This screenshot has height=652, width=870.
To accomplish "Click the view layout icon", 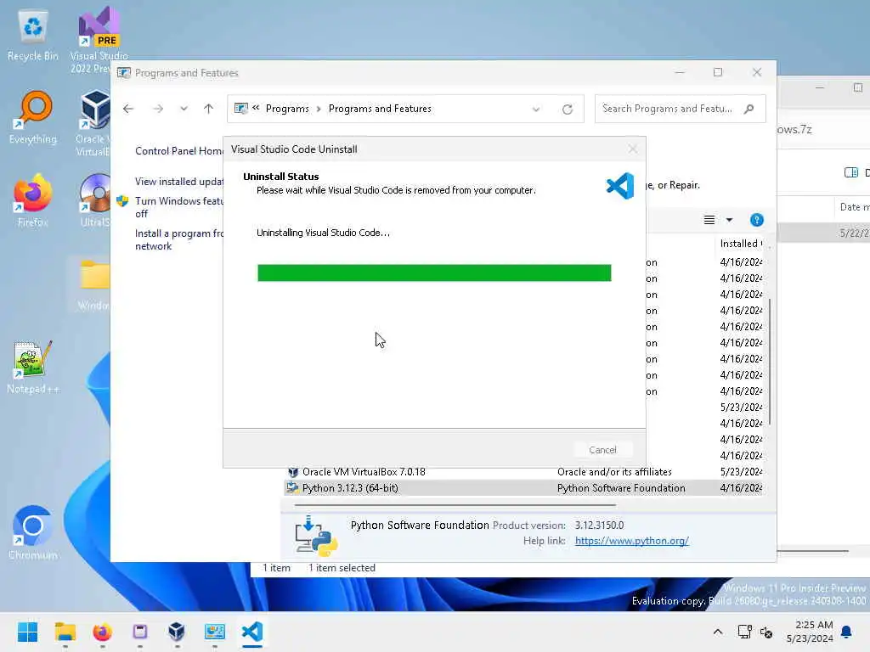I will [709, 220].
